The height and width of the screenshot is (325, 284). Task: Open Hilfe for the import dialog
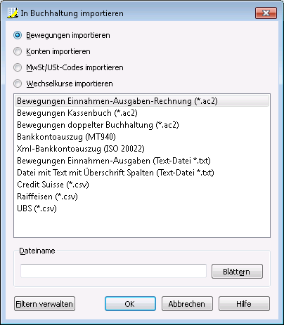[x=244, y=304]
